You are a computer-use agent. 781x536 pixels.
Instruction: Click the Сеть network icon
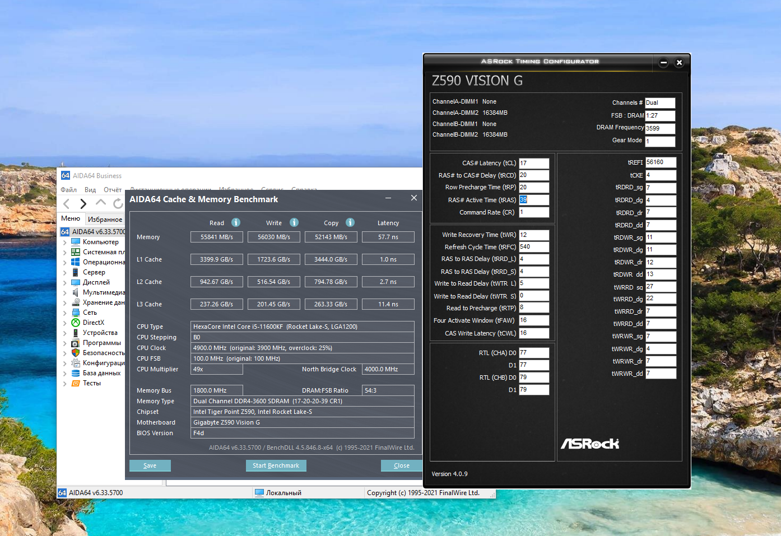pos(76,313)
